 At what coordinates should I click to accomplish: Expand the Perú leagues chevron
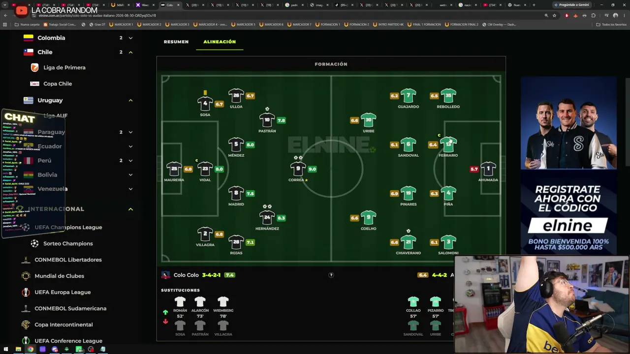coord(130,161)
